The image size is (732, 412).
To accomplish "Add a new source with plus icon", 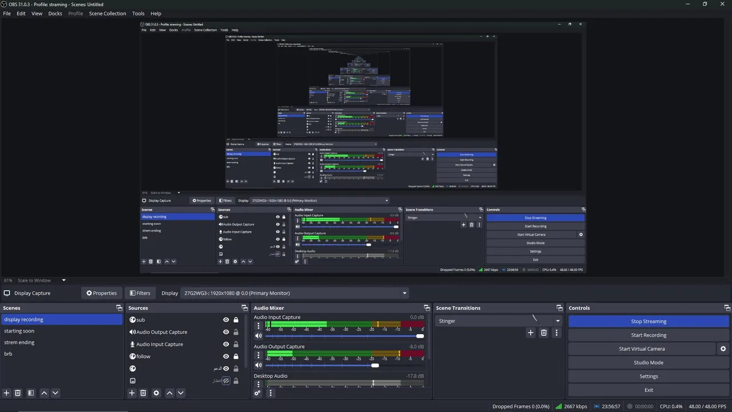I will pyautogui.click(x=132, y=393).
